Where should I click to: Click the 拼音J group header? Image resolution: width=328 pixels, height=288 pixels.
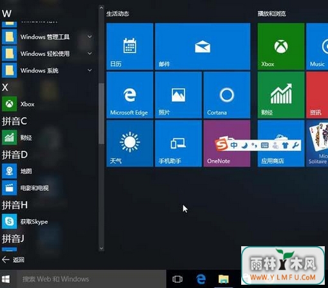click(x=13, y=239)
